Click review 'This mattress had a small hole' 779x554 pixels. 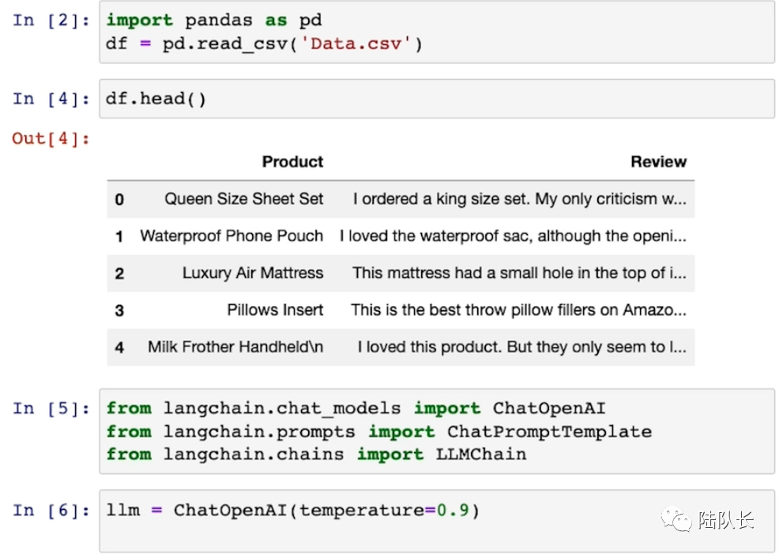tap(520, 273)
